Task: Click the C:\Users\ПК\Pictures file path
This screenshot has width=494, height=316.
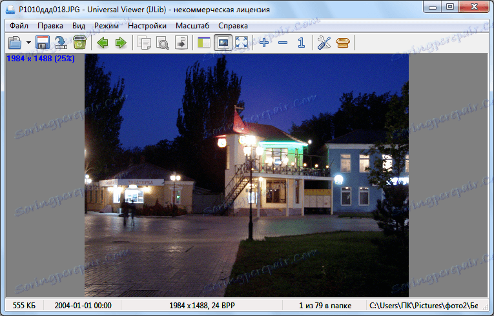Action: point(424,305)
